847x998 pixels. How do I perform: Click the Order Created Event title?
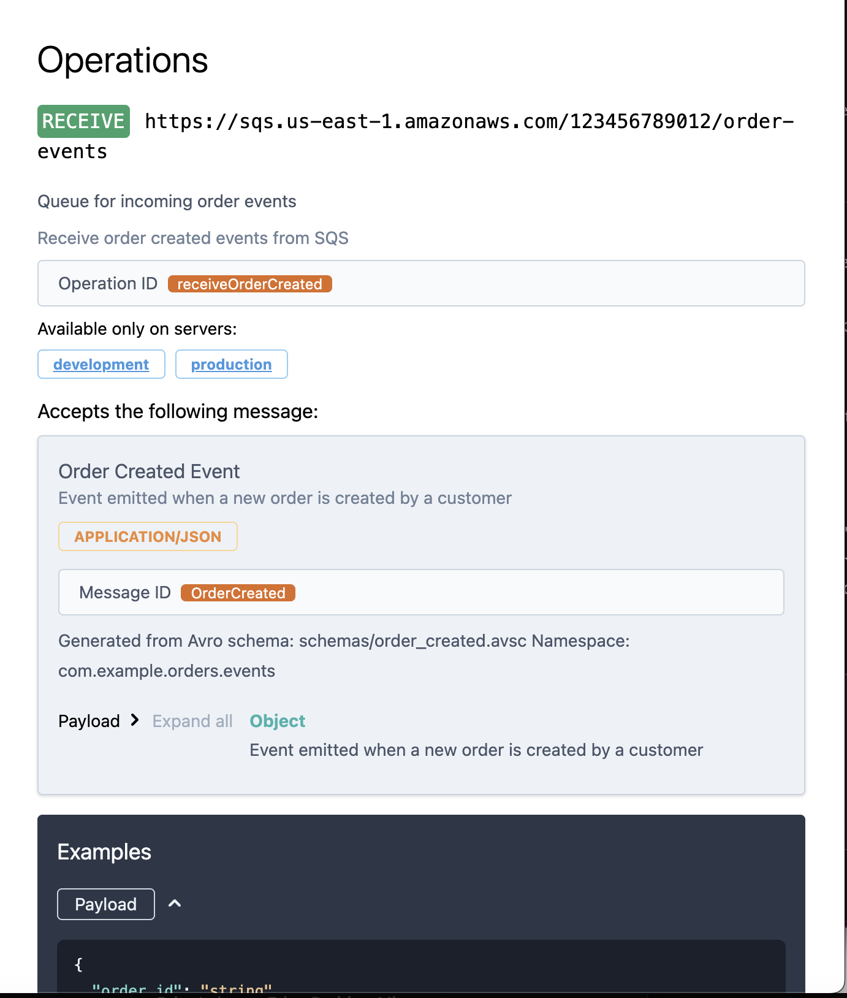[x=149, y=471]
